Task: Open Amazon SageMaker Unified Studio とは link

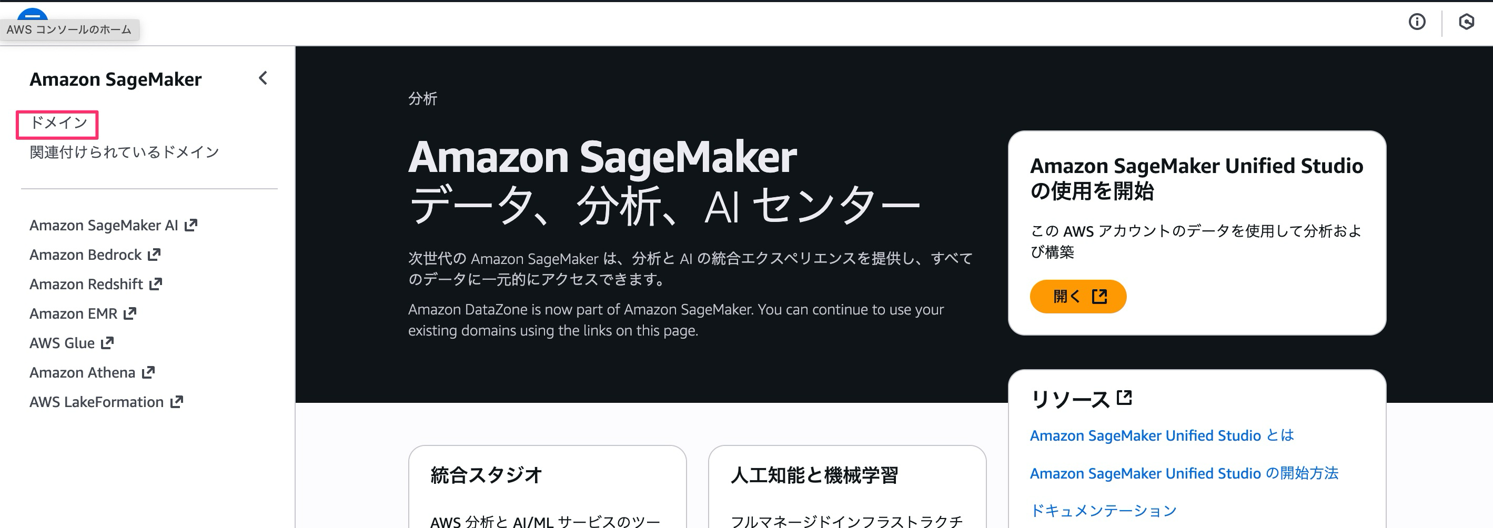Action: point(1162,435)
